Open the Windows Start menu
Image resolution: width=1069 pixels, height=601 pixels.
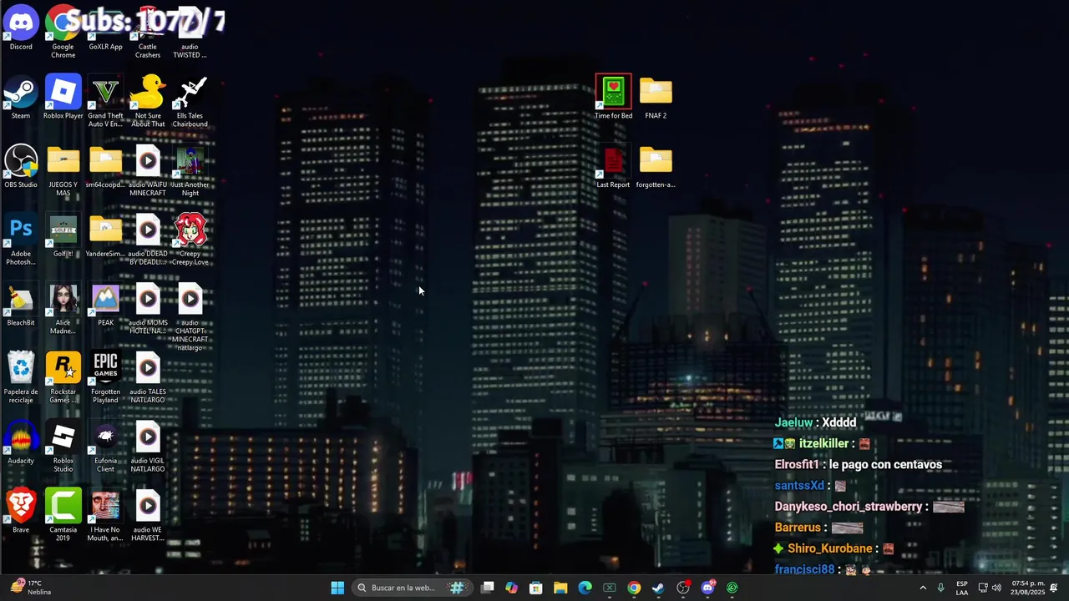(x=337, y=588)
